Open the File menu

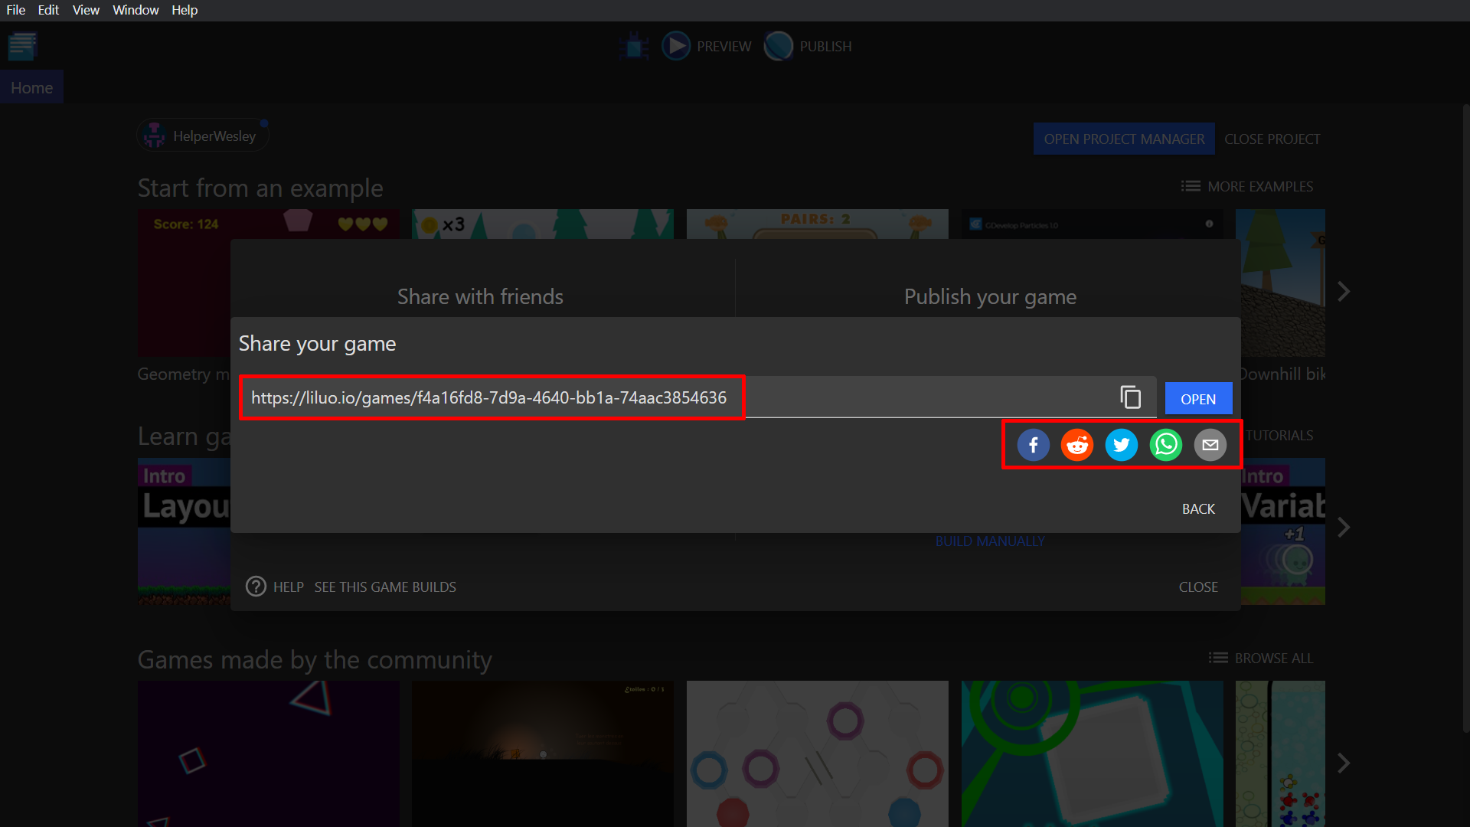15,10
